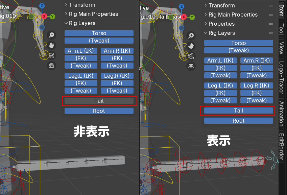Click Leg.R (IK) button in right panel
This screenshot has height=195, width=287.
[257, 86]
